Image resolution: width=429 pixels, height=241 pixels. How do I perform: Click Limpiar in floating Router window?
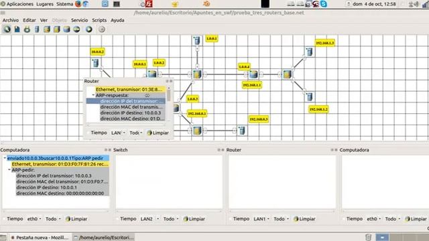pyautogui.click(x=158, y=133)
